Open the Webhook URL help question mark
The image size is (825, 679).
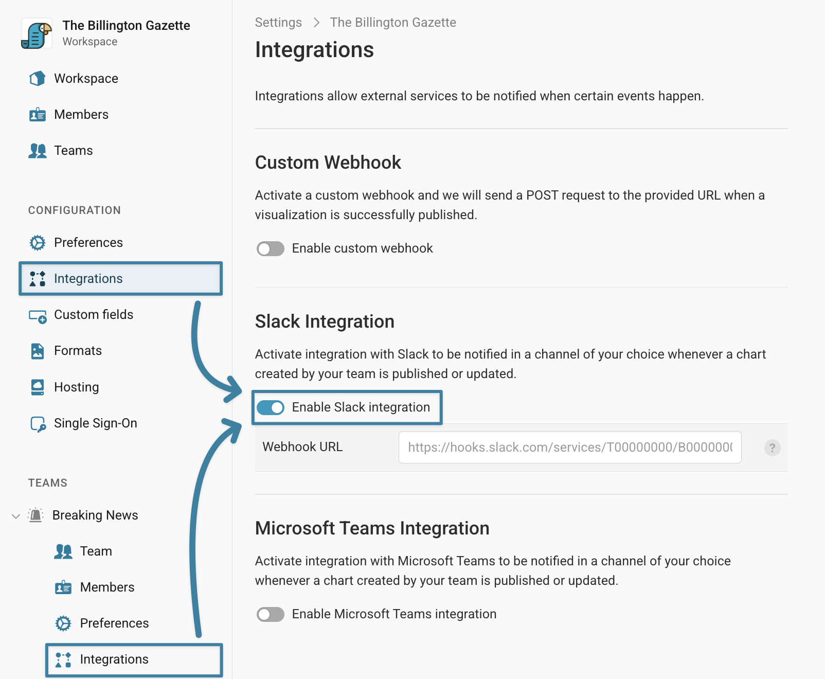tap(772, 448)
